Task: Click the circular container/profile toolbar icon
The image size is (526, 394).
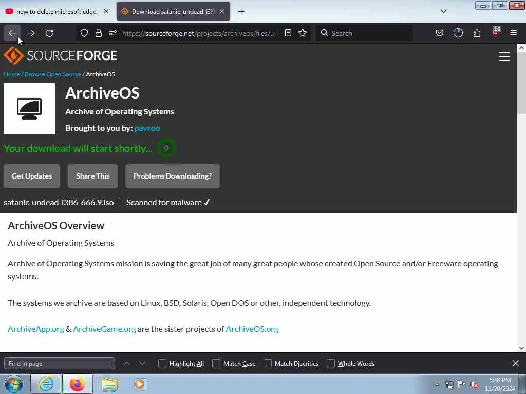Action: pyautogui.click(x=458, y=33)
